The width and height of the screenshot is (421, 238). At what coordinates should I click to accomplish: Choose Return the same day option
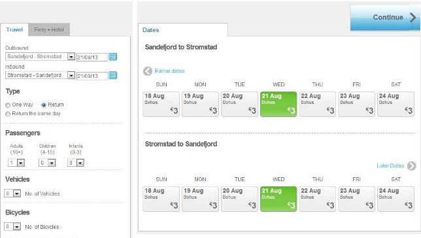8,114
